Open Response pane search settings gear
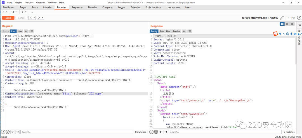The height and width of the screenshot is (138, 302). 156,132
